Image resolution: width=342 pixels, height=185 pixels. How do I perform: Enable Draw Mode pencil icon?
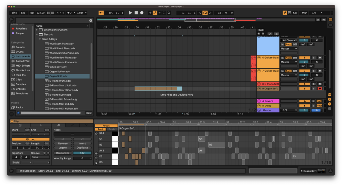click(x=285, y=13)
